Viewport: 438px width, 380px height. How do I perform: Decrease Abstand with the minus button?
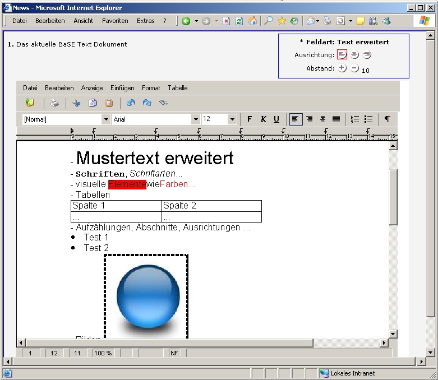point(354,68)
